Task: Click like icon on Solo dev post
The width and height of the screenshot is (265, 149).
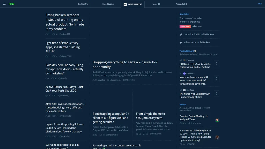Action: (x=47, y=78)
